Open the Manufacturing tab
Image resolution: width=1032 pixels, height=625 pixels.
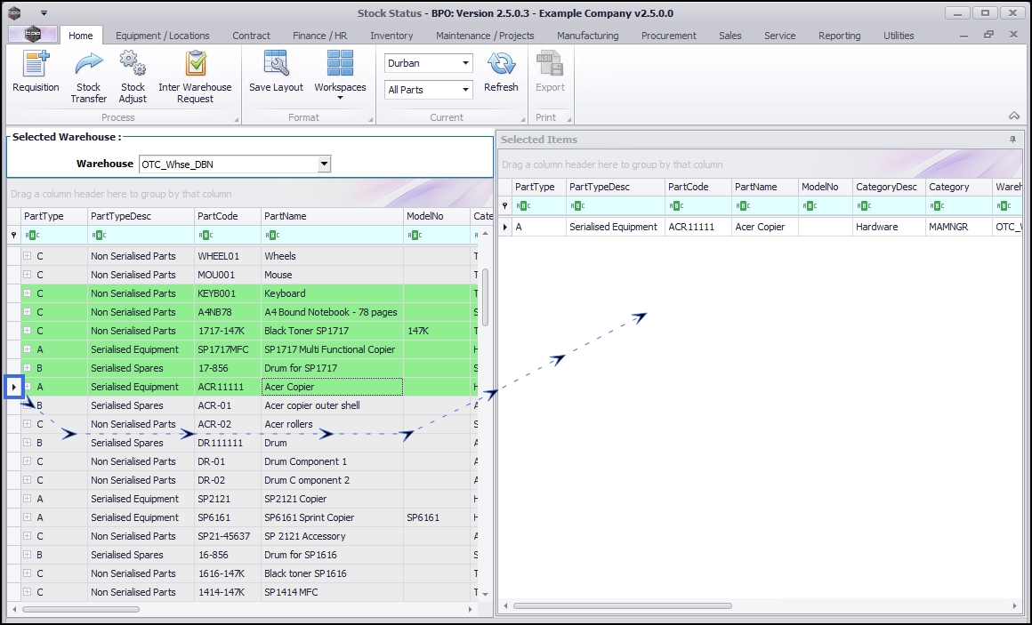click(x=588, y=36)
